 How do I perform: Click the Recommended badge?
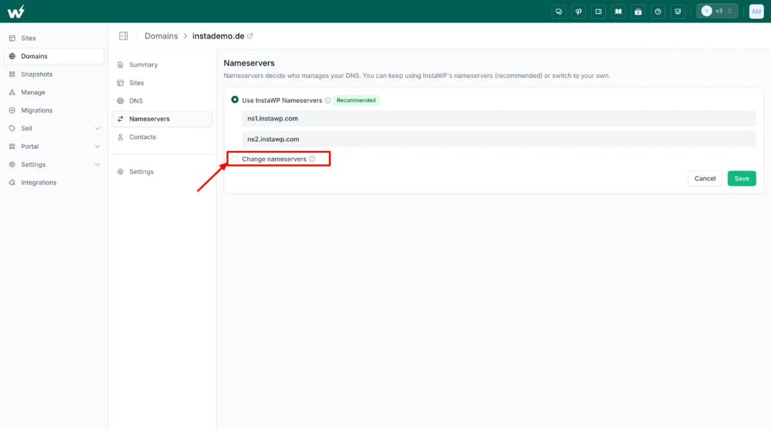[356, 100]
